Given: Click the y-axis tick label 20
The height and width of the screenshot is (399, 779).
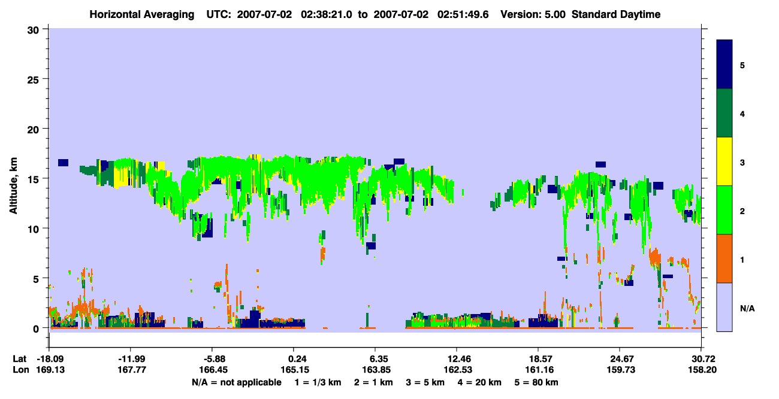Looking at the screenshot, I should (35, 129).
